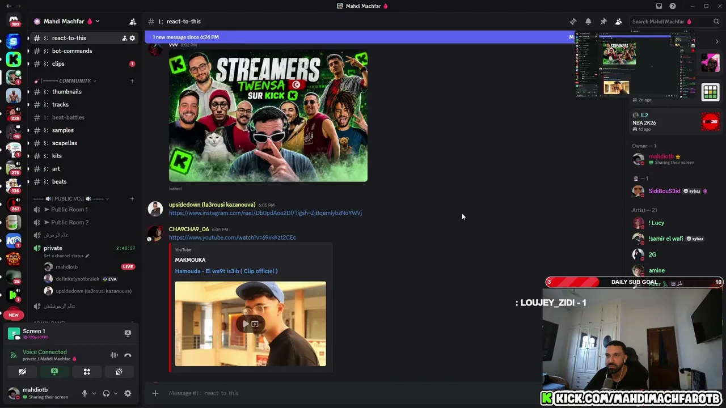Open the soundboard button
The image size is (726, 408).
click(119, 372)
